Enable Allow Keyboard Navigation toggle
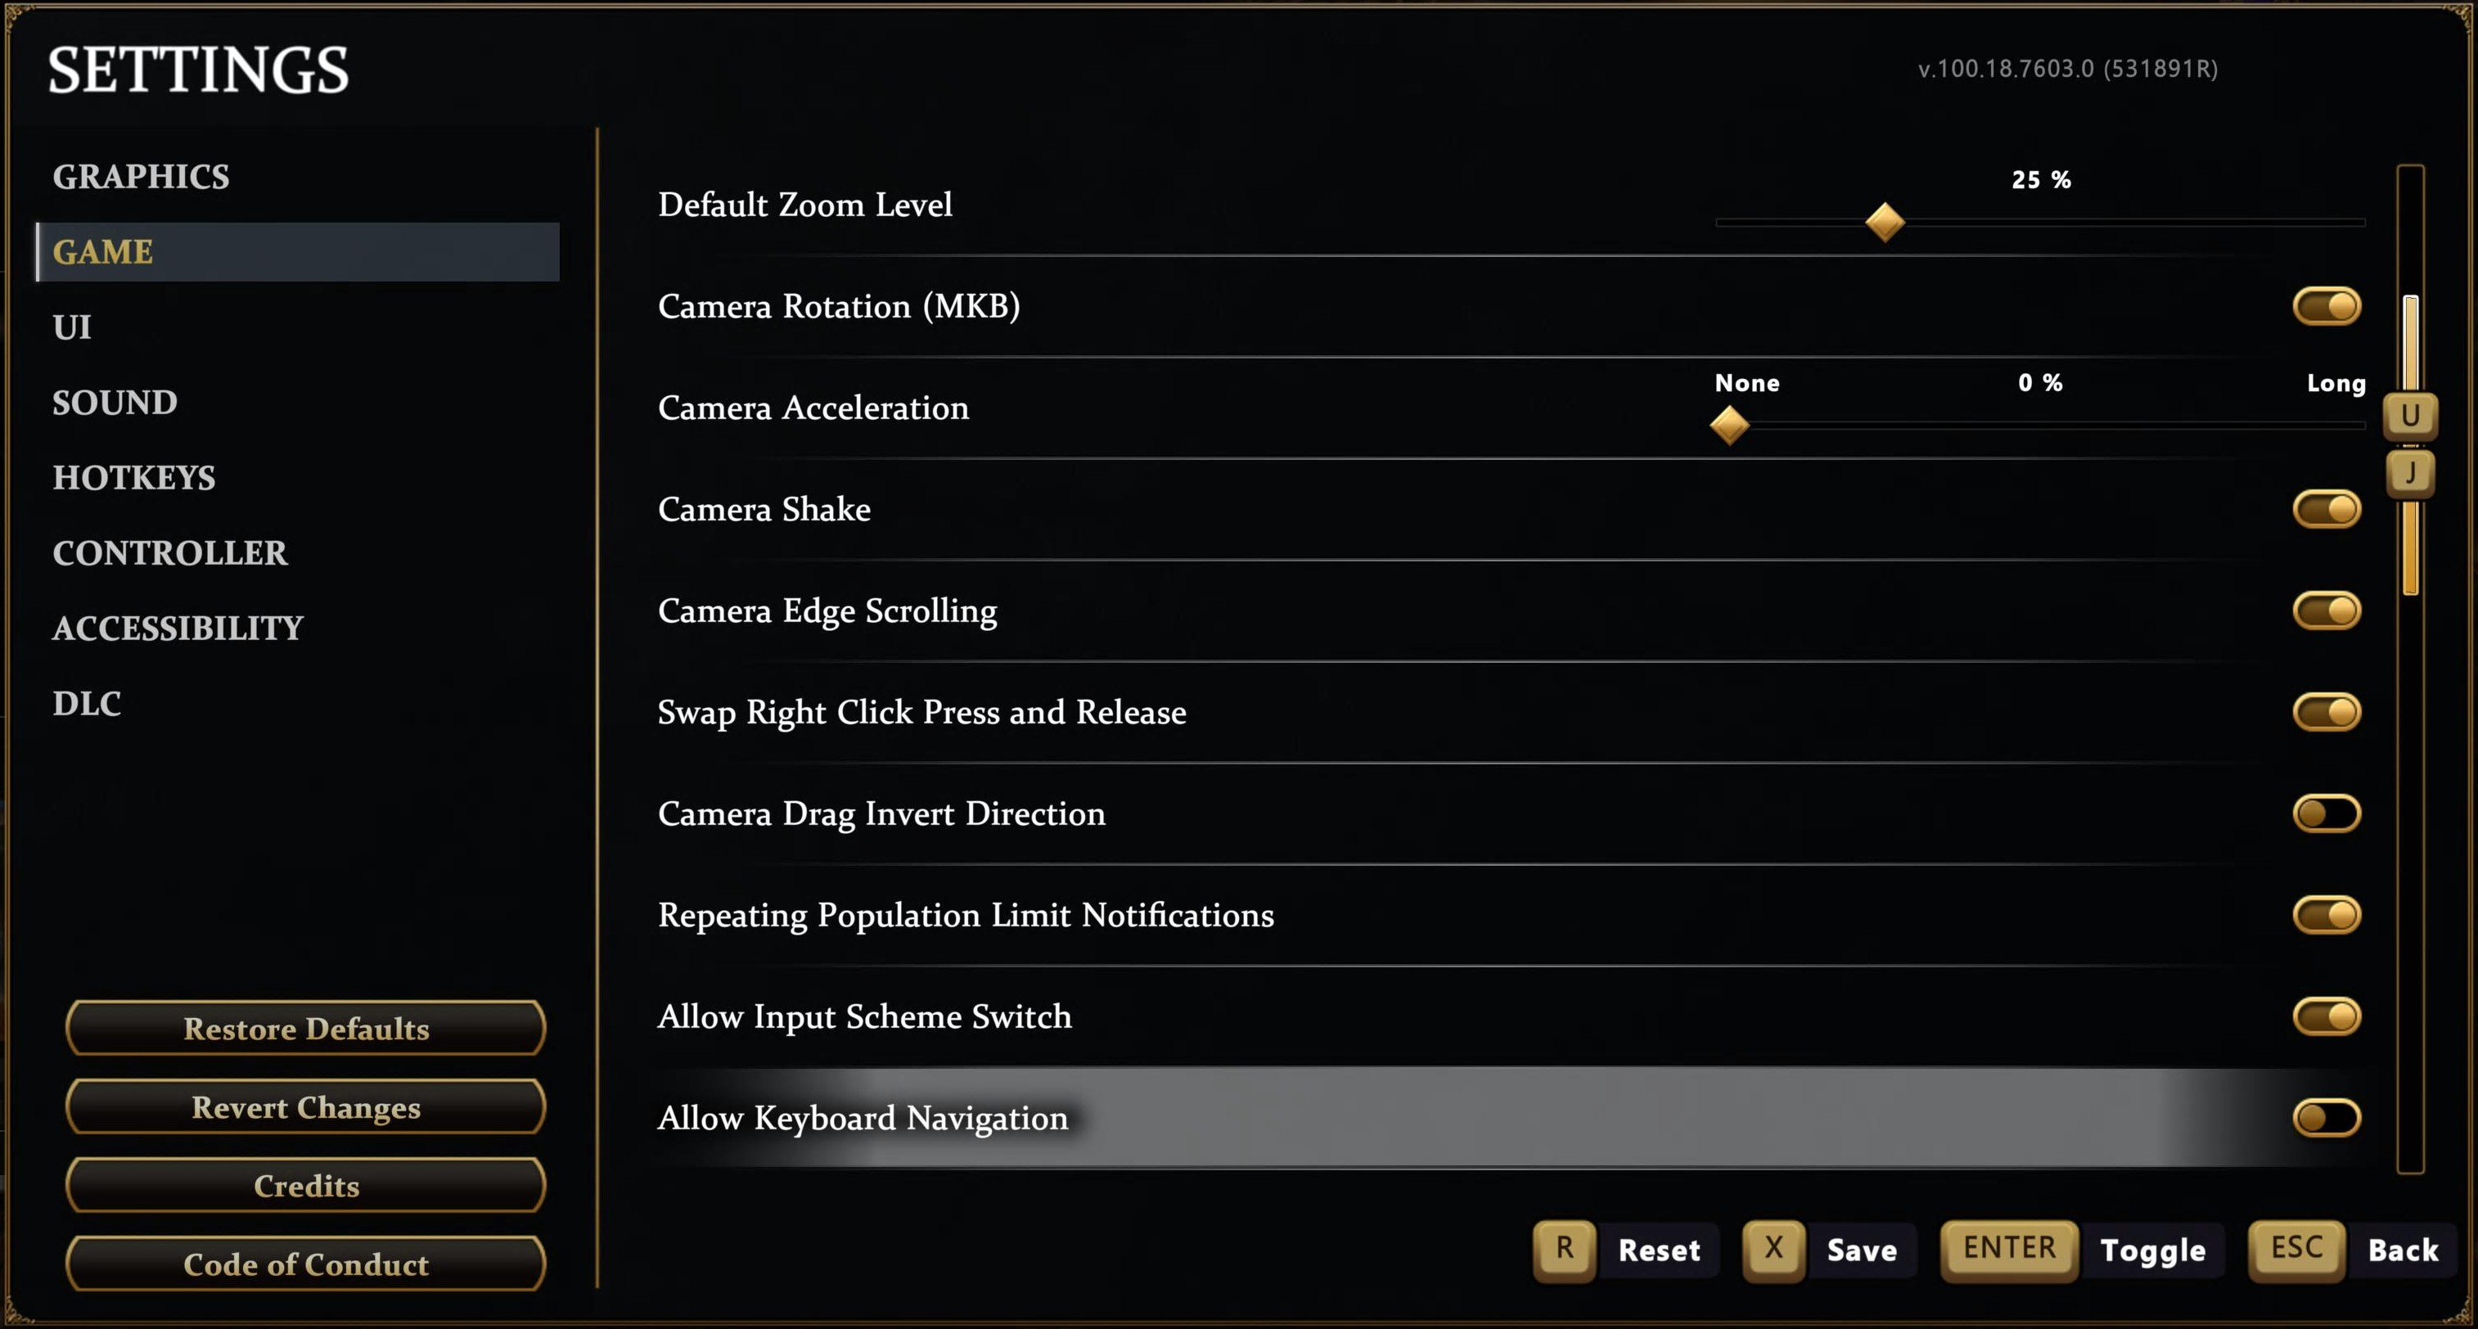The width and height of the screenshot is (2478, 1329). tap(2326, 1119)
